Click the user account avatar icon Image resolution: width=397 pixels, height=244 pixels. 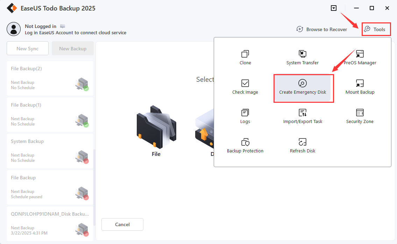point(14,29)
